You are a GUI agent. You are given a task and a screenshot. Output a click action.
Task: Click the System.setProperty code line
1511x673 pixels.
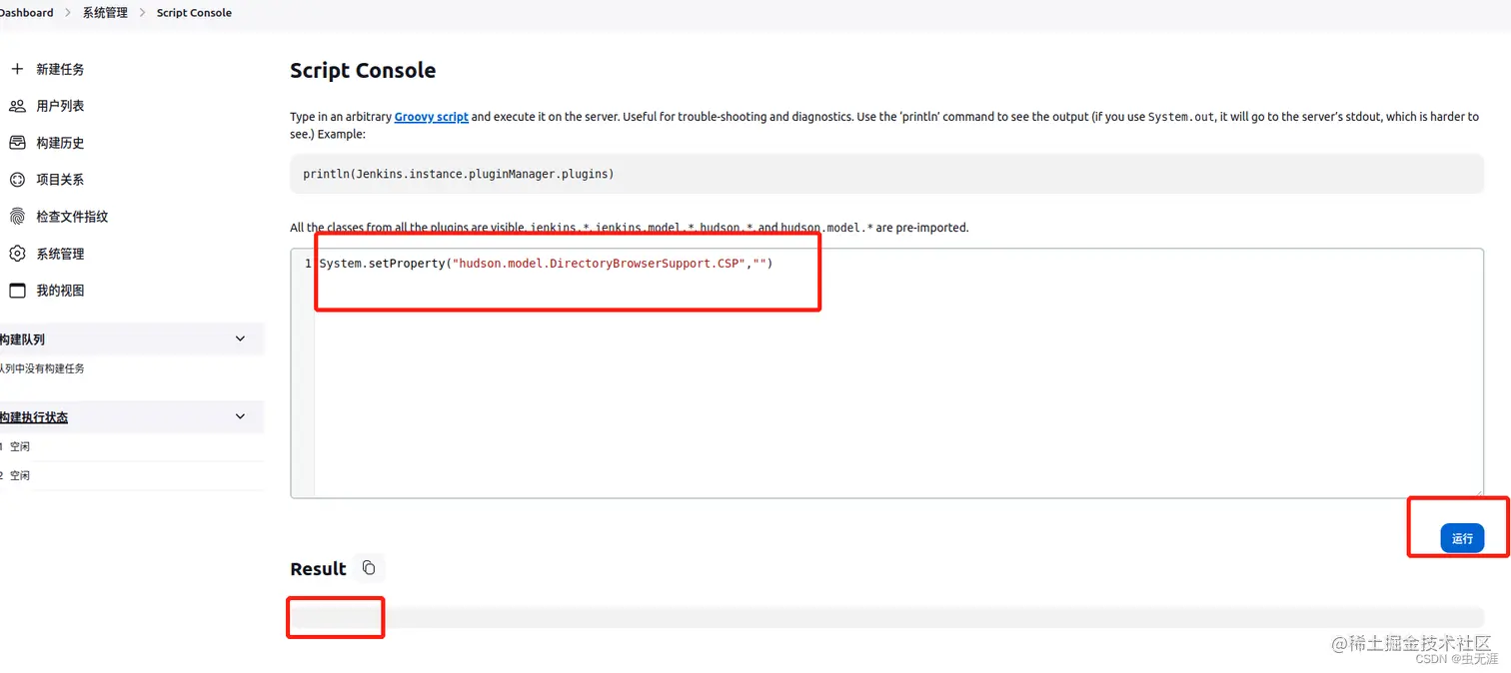(x=546, y=264)
